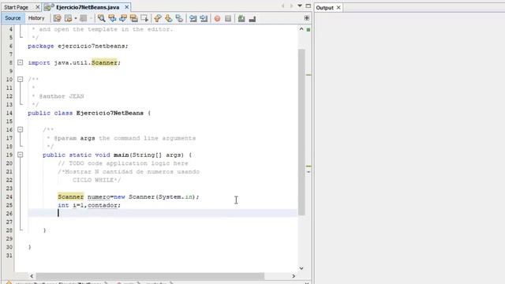
Task: Collapse the comment fold at line 16
Action: [20, 129]
